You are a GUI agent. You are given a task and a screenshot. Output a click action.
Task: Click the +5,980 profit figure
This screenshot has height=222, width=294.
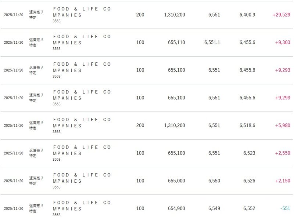pos(282,125)
